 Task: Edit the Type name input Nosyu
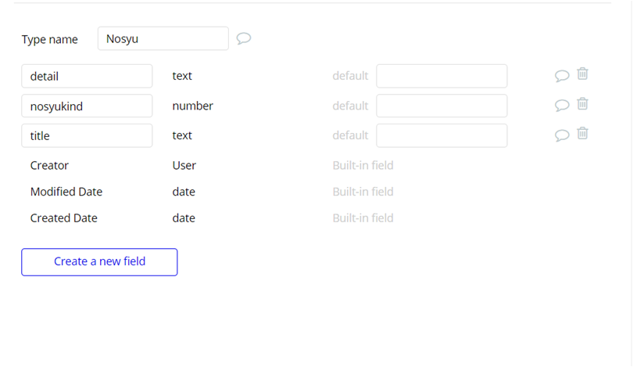(163, 38)
